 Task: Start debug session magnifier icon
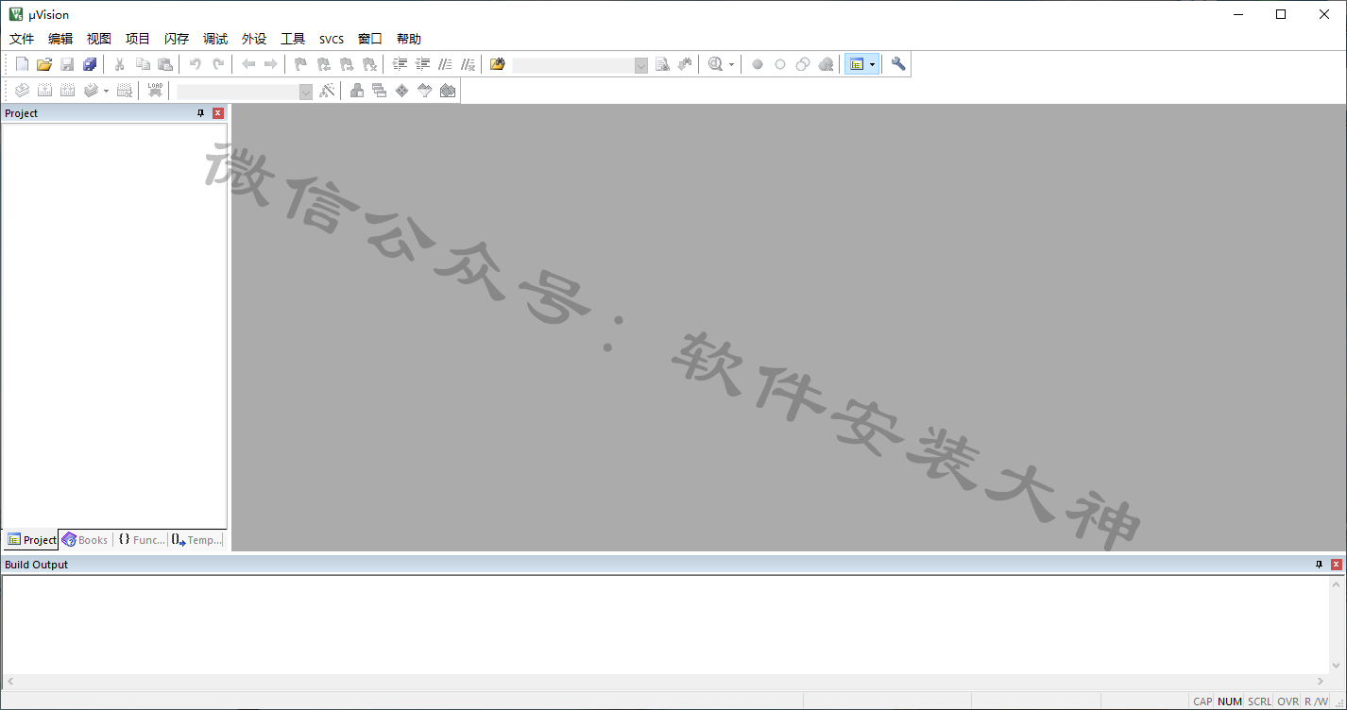(715, 64)
